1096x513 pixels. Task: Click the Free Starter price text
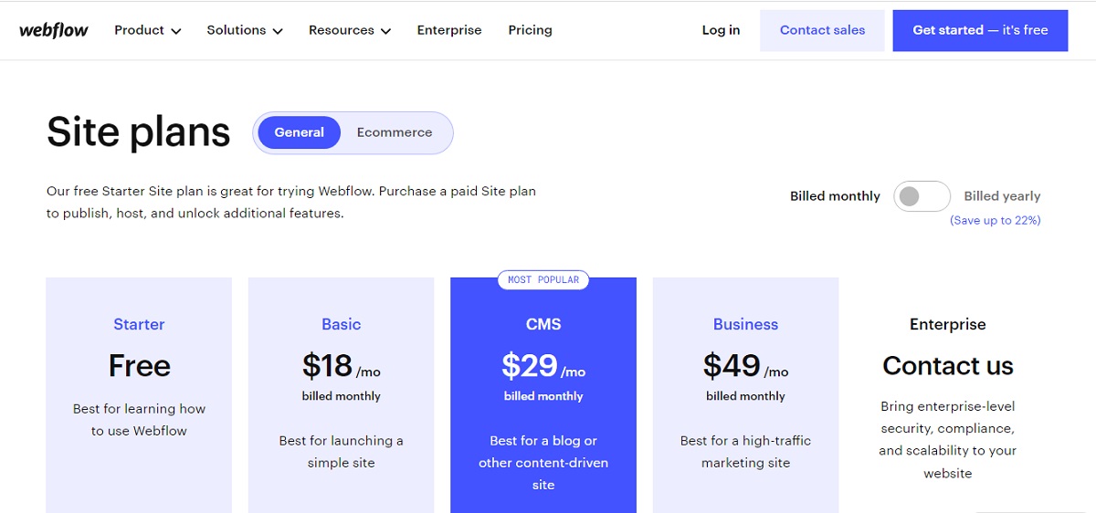[x=139, y=366]
